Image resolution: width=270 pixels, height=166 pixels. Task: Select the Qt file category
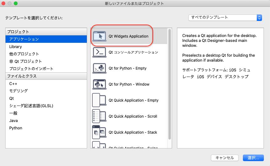(46, 98)
